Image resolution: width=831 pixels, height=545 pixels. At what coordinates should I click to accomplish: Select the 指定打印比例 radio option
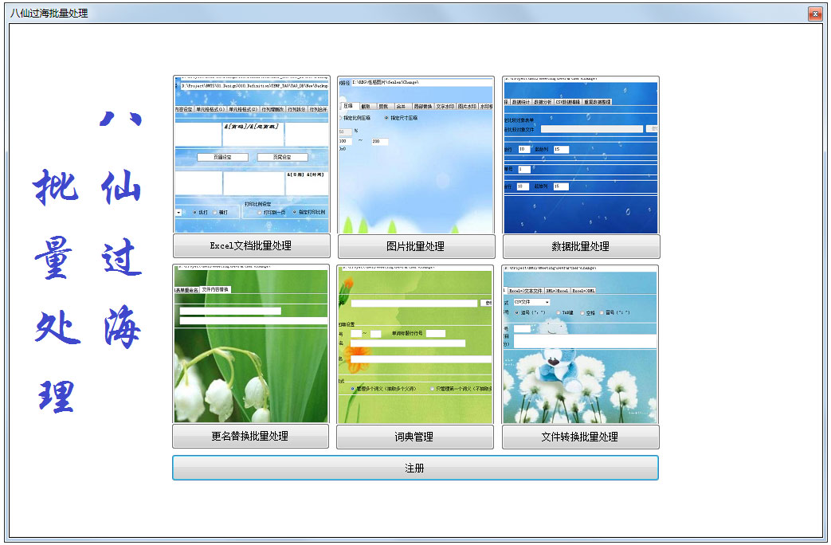pos(294,212)
